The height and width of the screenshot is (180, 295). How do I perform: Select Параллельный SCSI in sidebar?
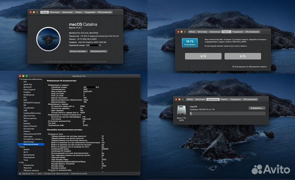coord(32,134)
